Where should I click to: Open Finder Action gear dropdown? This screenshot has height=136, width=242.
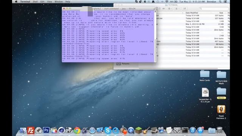pos(170,9)
